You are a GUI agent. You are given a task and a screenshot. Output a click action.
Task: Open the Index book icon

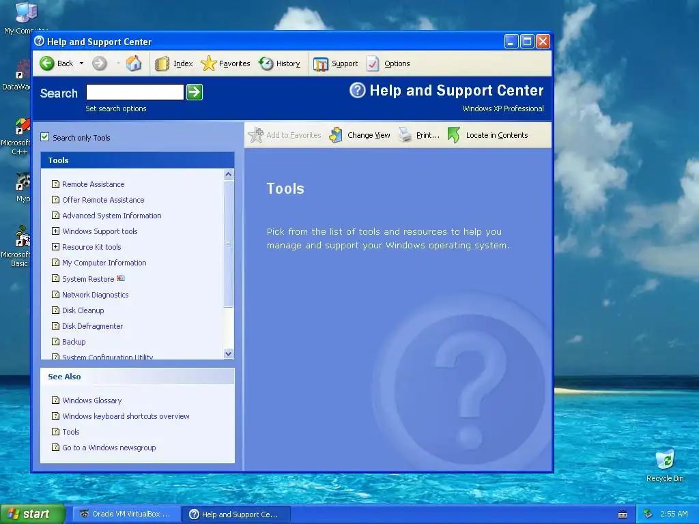[x=162, y=63]
